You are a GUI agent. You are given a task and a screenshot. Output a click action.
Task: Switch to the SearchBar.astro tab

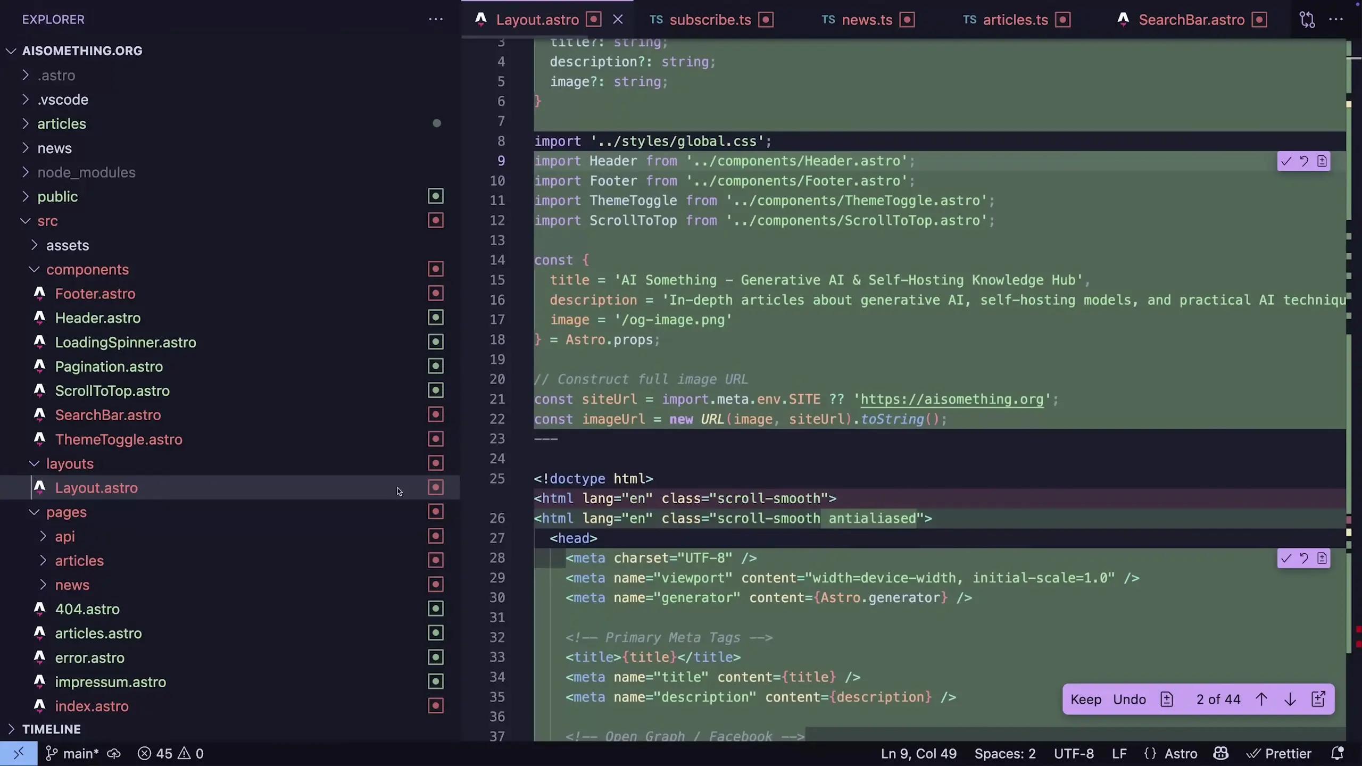[1191, 20]
